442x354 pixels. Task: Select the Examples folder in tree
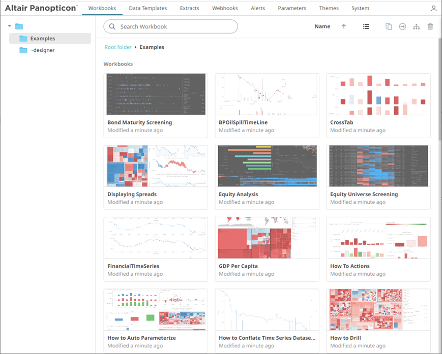42,39
